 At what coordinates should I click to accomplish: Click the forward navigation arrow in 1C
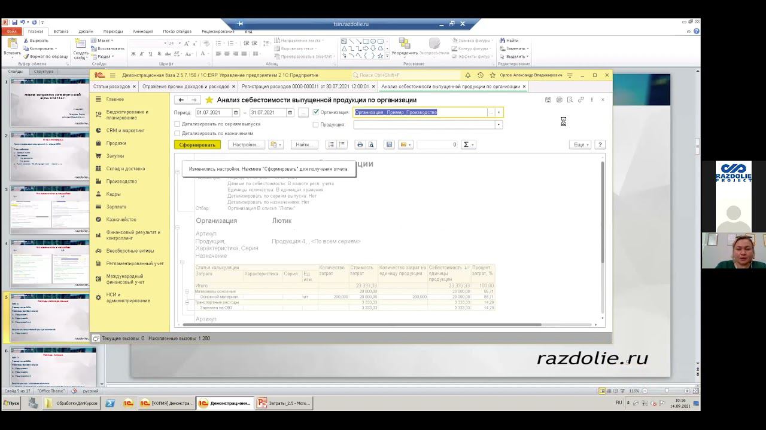tap(194, 100)
